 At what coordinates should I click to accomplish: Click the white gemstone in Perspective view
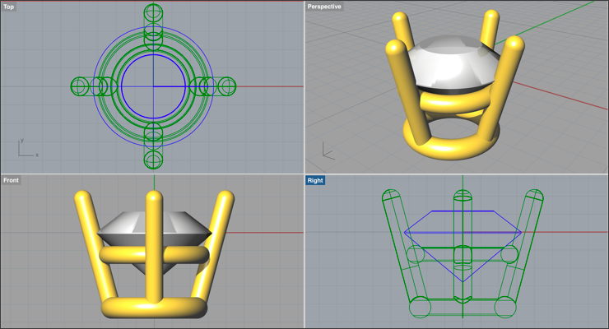click(453, 66)
